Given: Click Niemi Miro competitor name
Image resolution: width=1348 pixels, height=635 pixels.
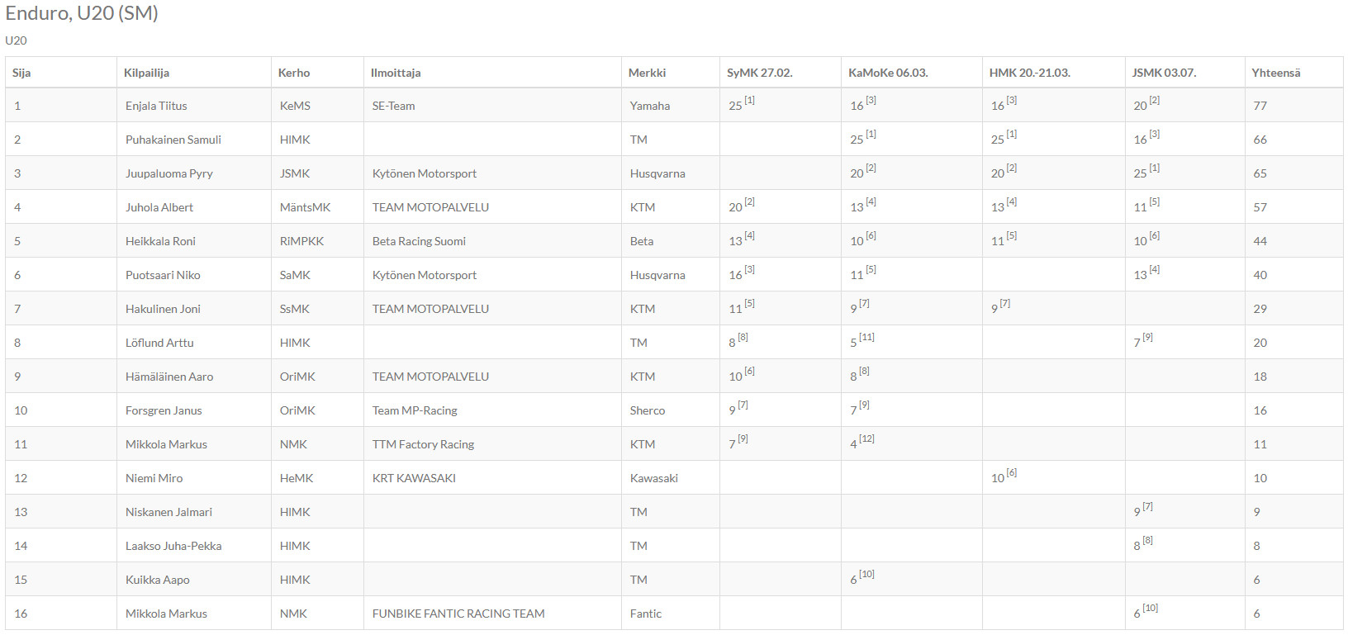Looking at the screenshot, I should 154,478.
